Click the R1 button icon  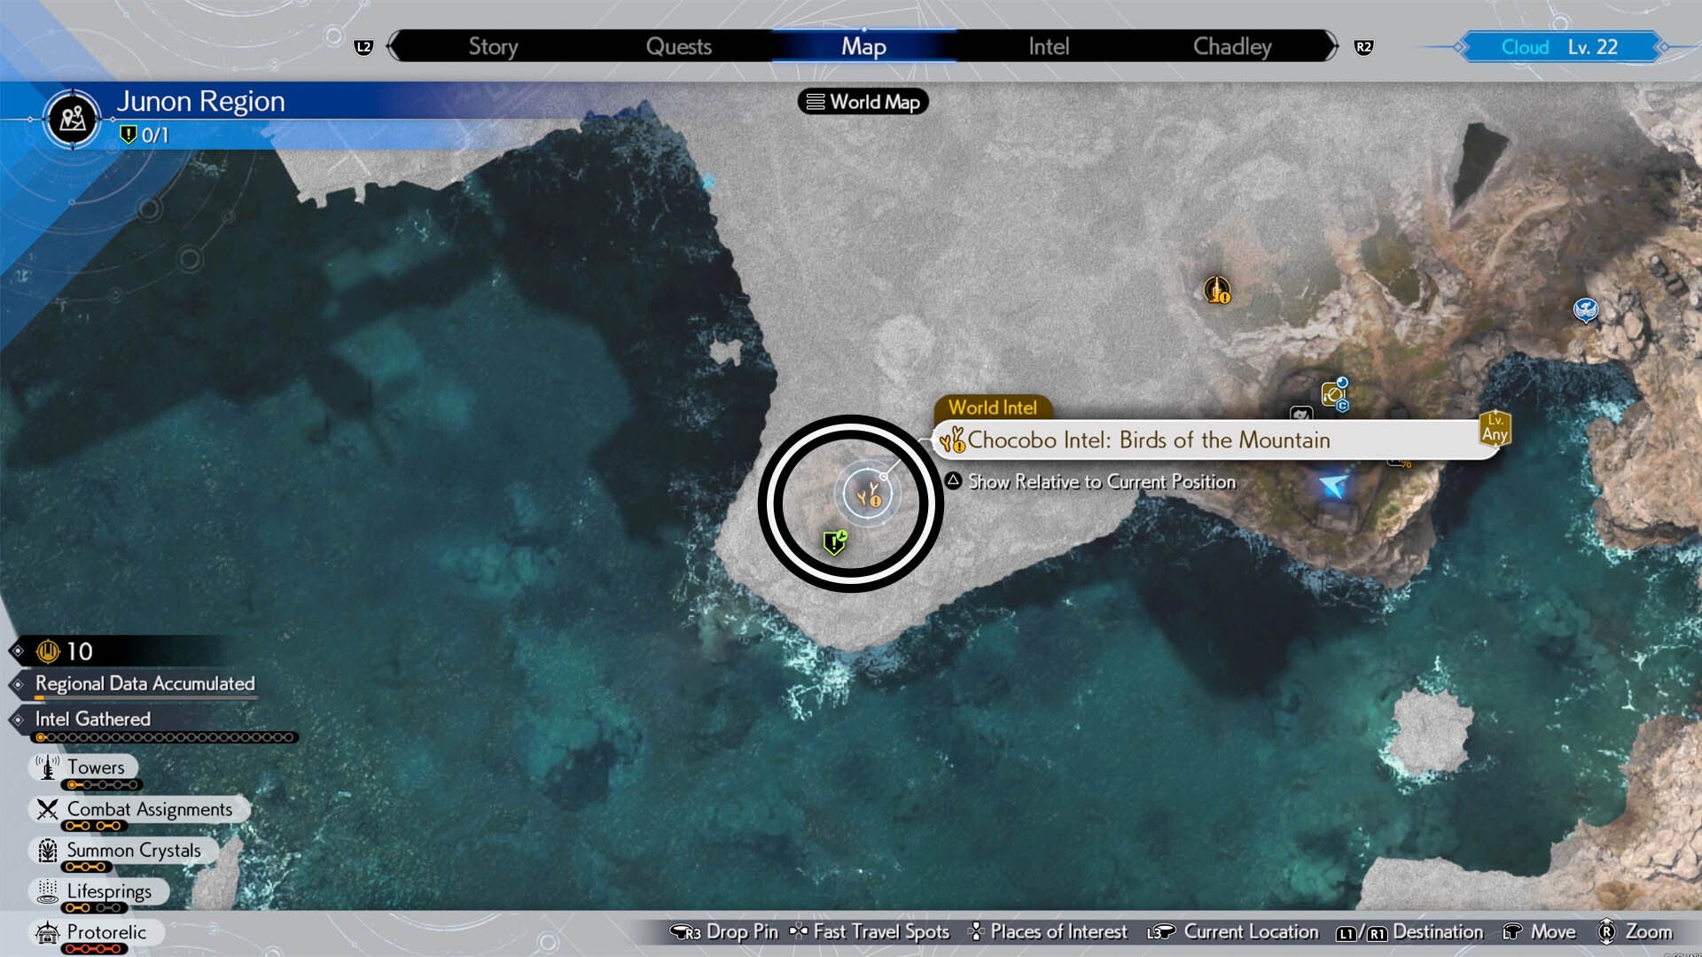click(1377, 933)
